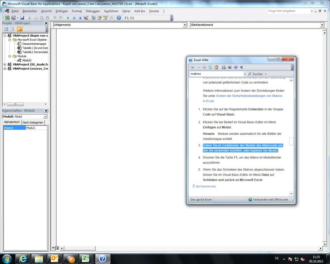The height and width of the screenshot is (264, 330).
Task: Open the Debuggen menu
Action: [x=93, y=11]
